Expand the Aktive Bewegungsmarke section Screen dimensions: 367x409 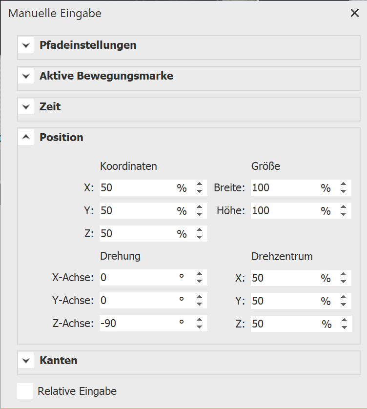[26, 77]
